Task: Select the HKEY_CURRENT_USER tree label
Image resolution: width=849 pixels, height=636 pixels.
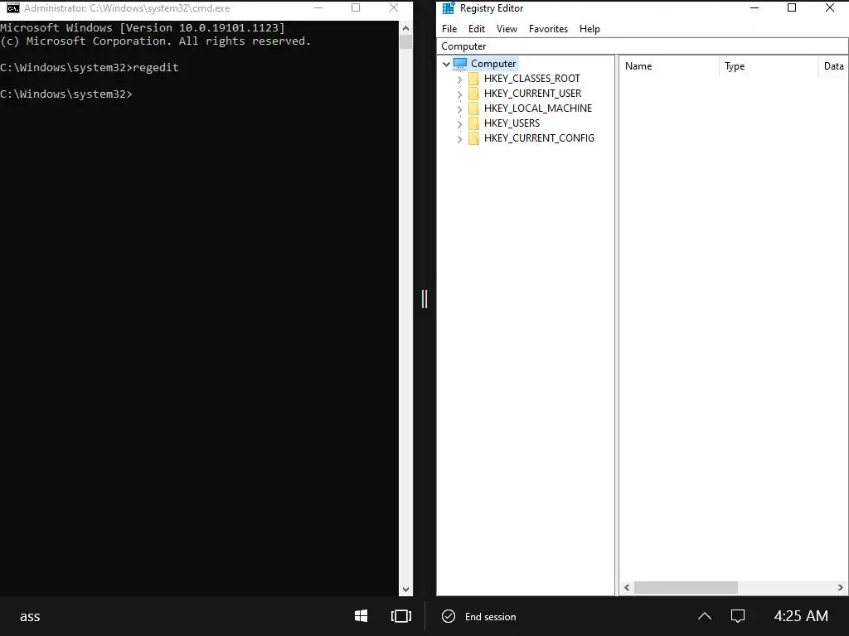Action: coord(532,94)
